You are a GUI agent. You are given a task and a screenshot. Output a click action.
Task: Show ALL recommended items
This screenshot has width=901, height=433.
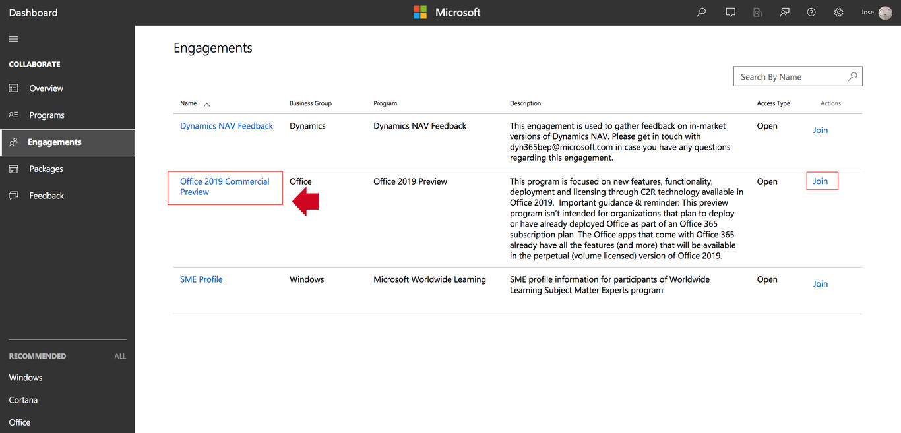[120, 356]
